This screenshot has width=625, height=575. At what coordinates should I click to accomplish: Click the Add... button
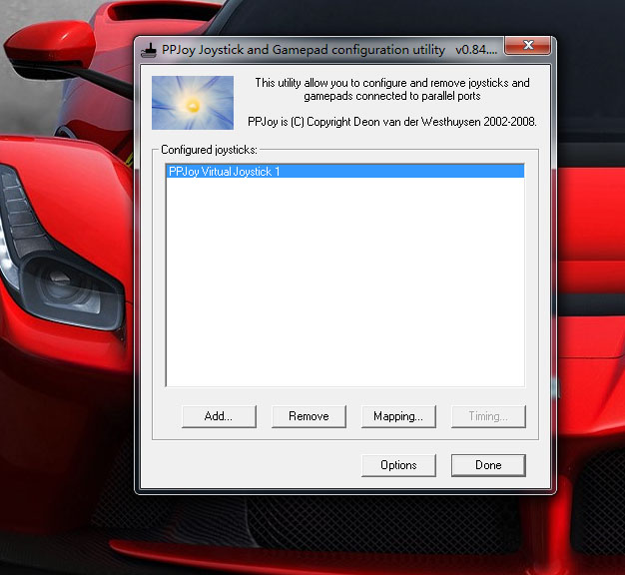219,416
